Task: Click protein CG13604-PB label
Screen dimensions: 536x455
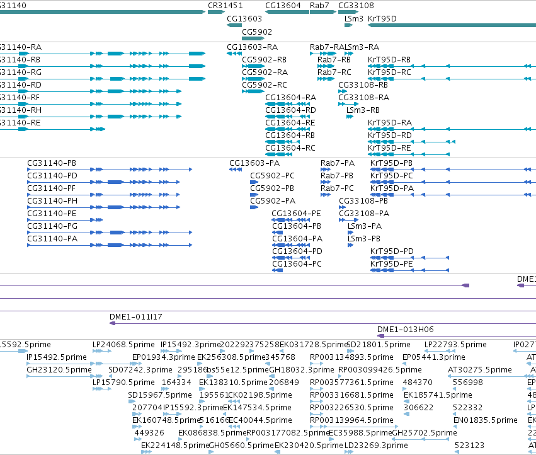Action: (x=297, y=226)
